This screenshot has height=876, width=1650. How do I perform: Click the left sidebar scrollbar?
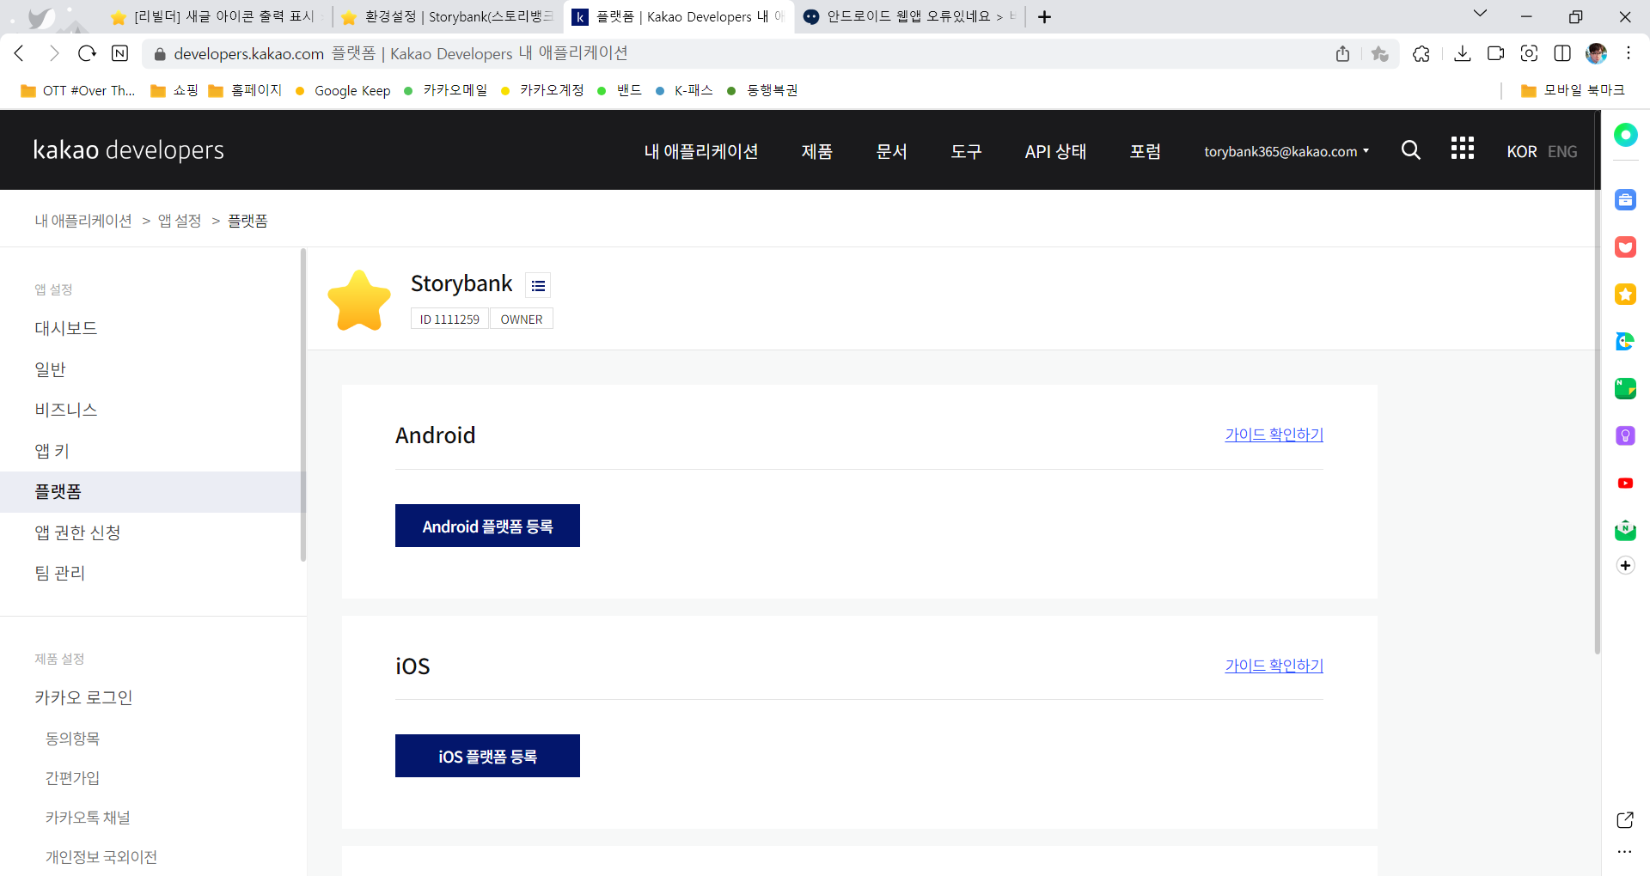302,404
